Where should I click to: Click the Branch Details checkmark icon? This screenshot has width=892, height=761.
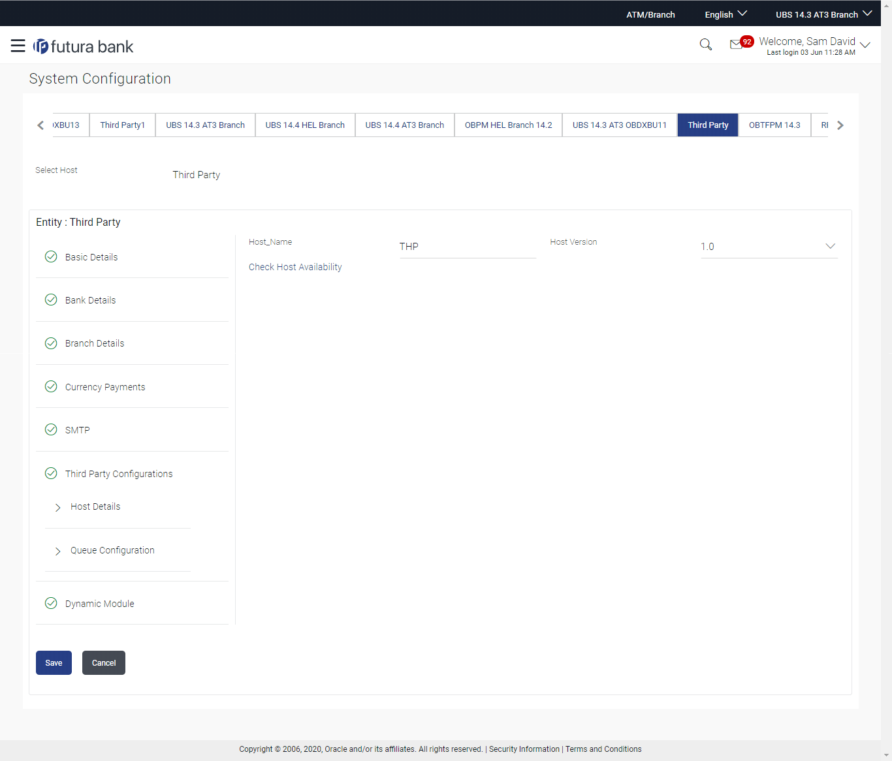click(x=51, y=343)
